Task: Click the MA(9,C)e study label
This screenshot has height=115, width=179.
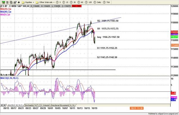Action: click(5, 15)
